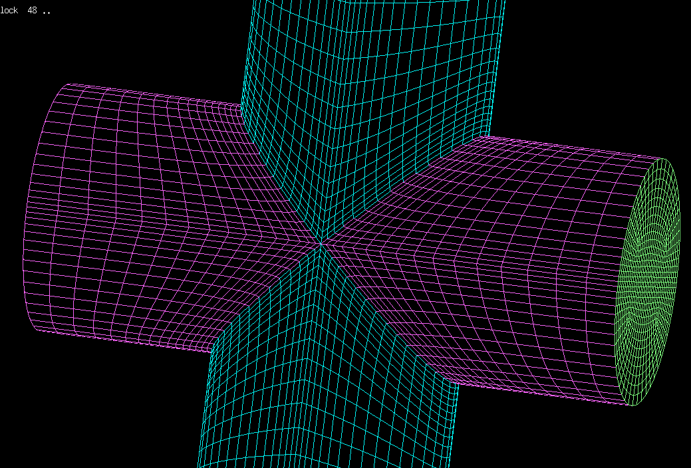Click the center of the green circular cap
Viewport: 691px width, 468px height.
point(649,283)
